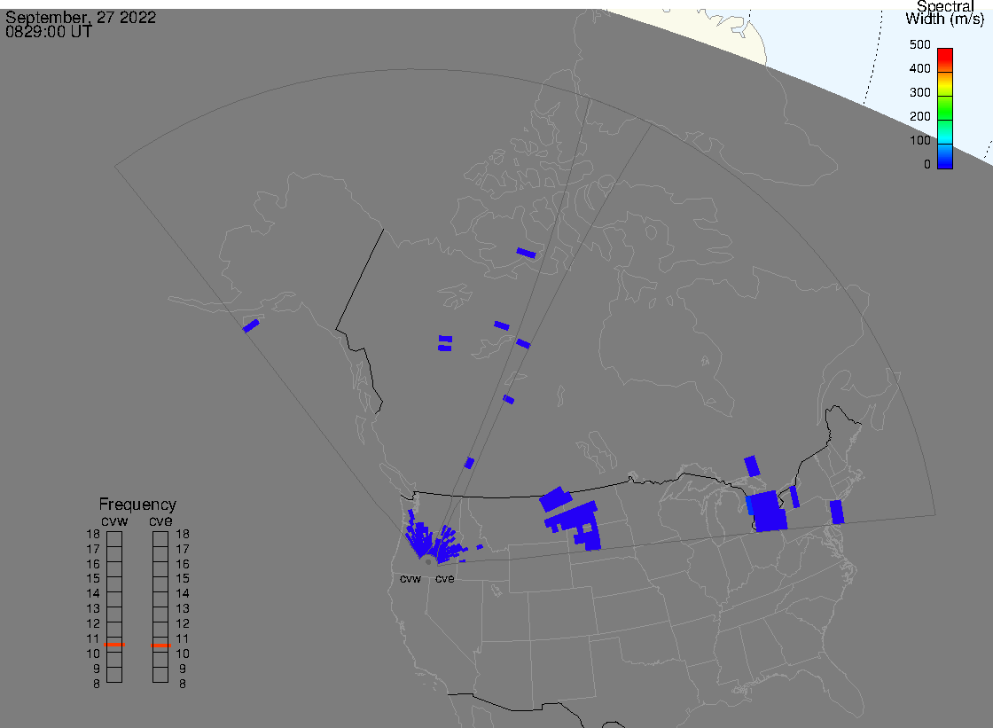This screenshot has height=728, width=993.
Task: Click the 'cvw' radar label on map
Action: point(410,579)
